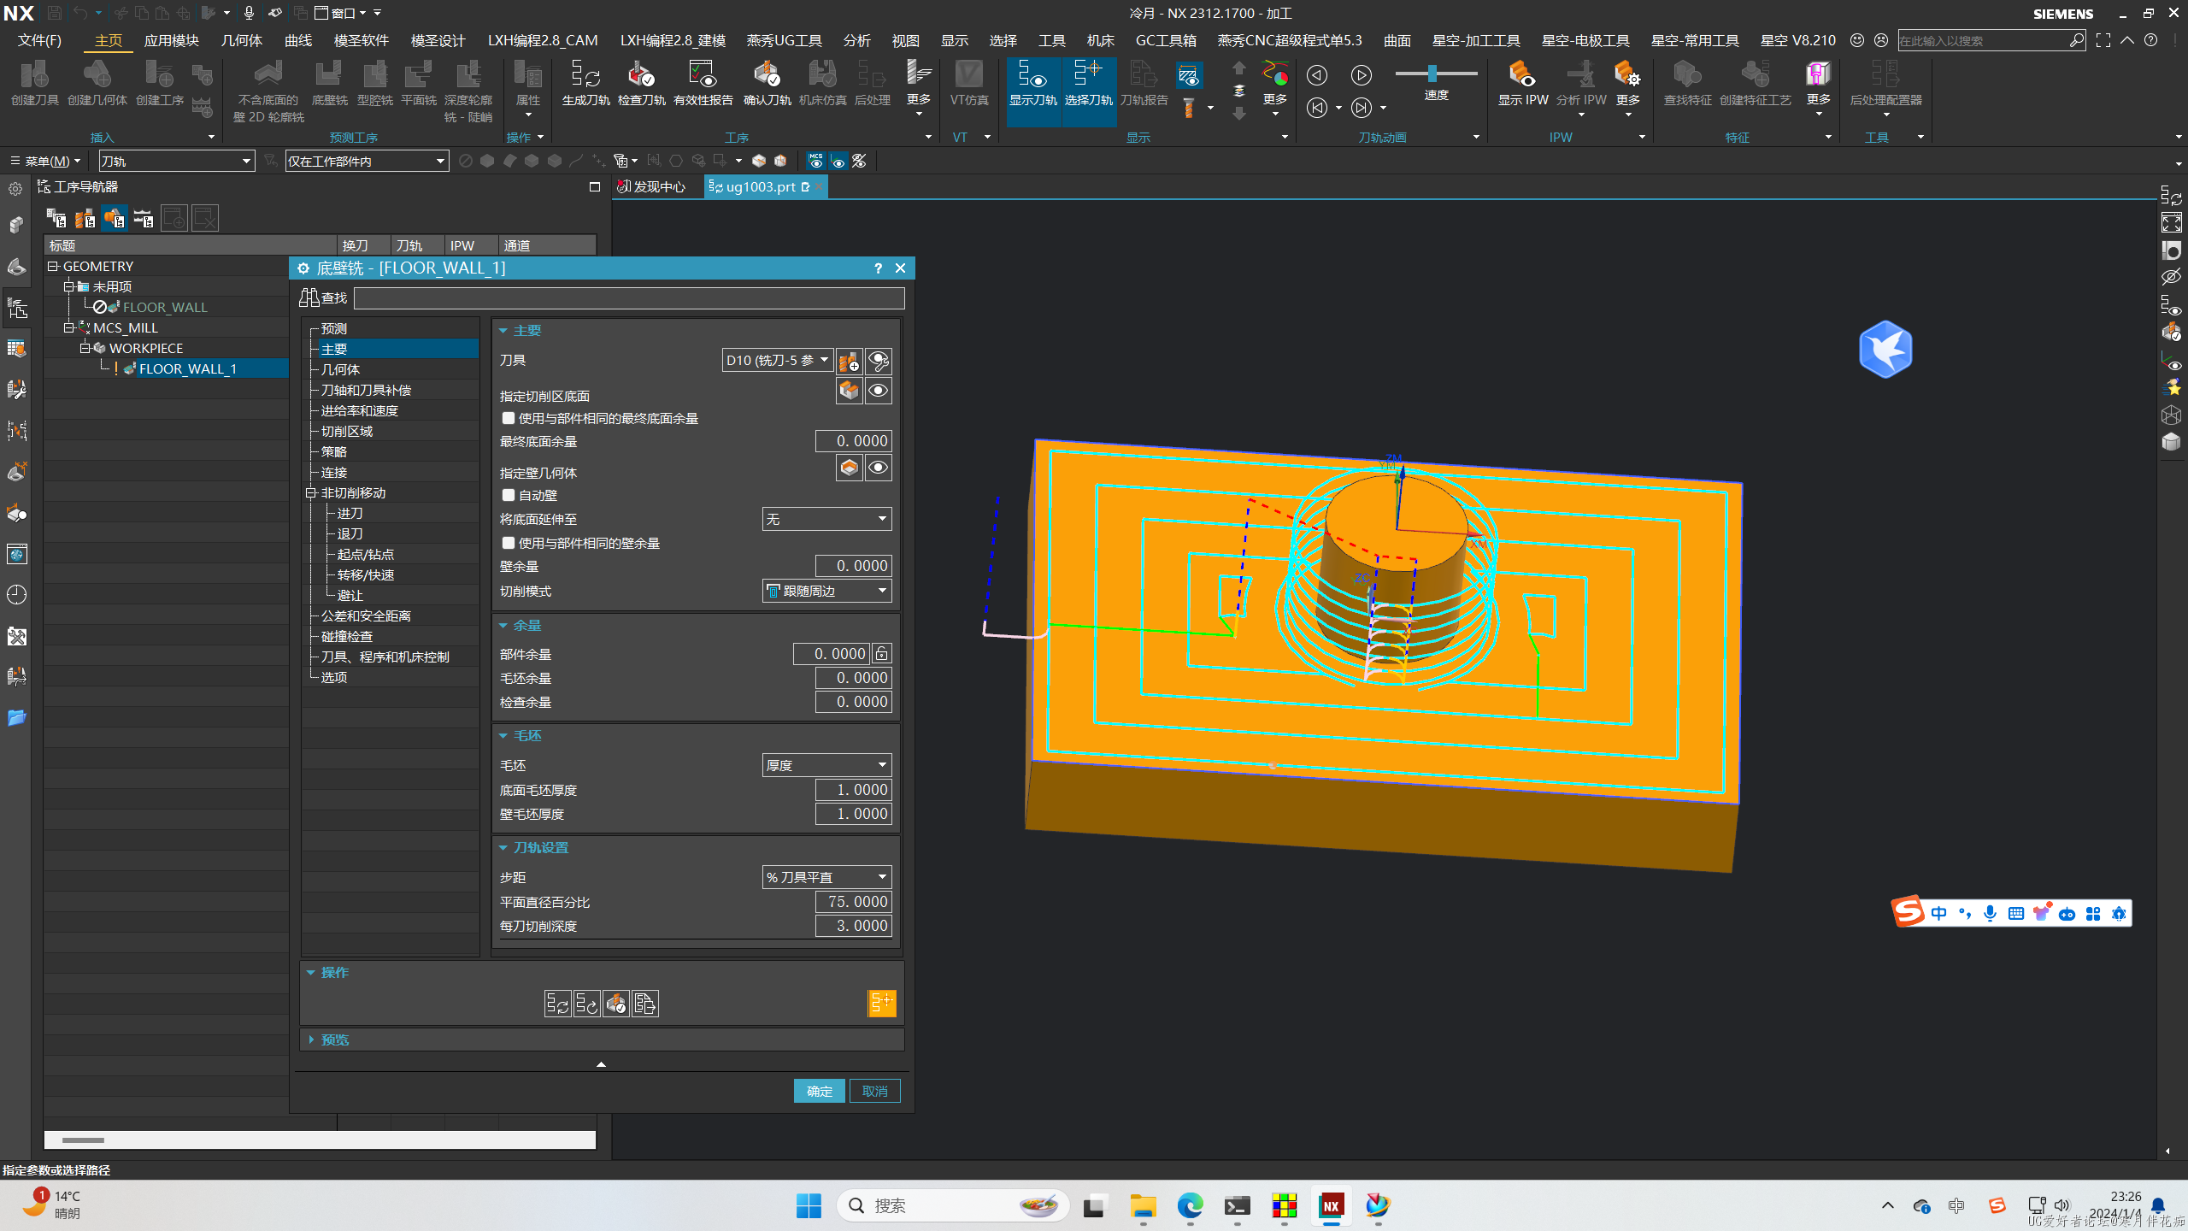Toggle display eye for 指定壁几何体

pos(878,468)
